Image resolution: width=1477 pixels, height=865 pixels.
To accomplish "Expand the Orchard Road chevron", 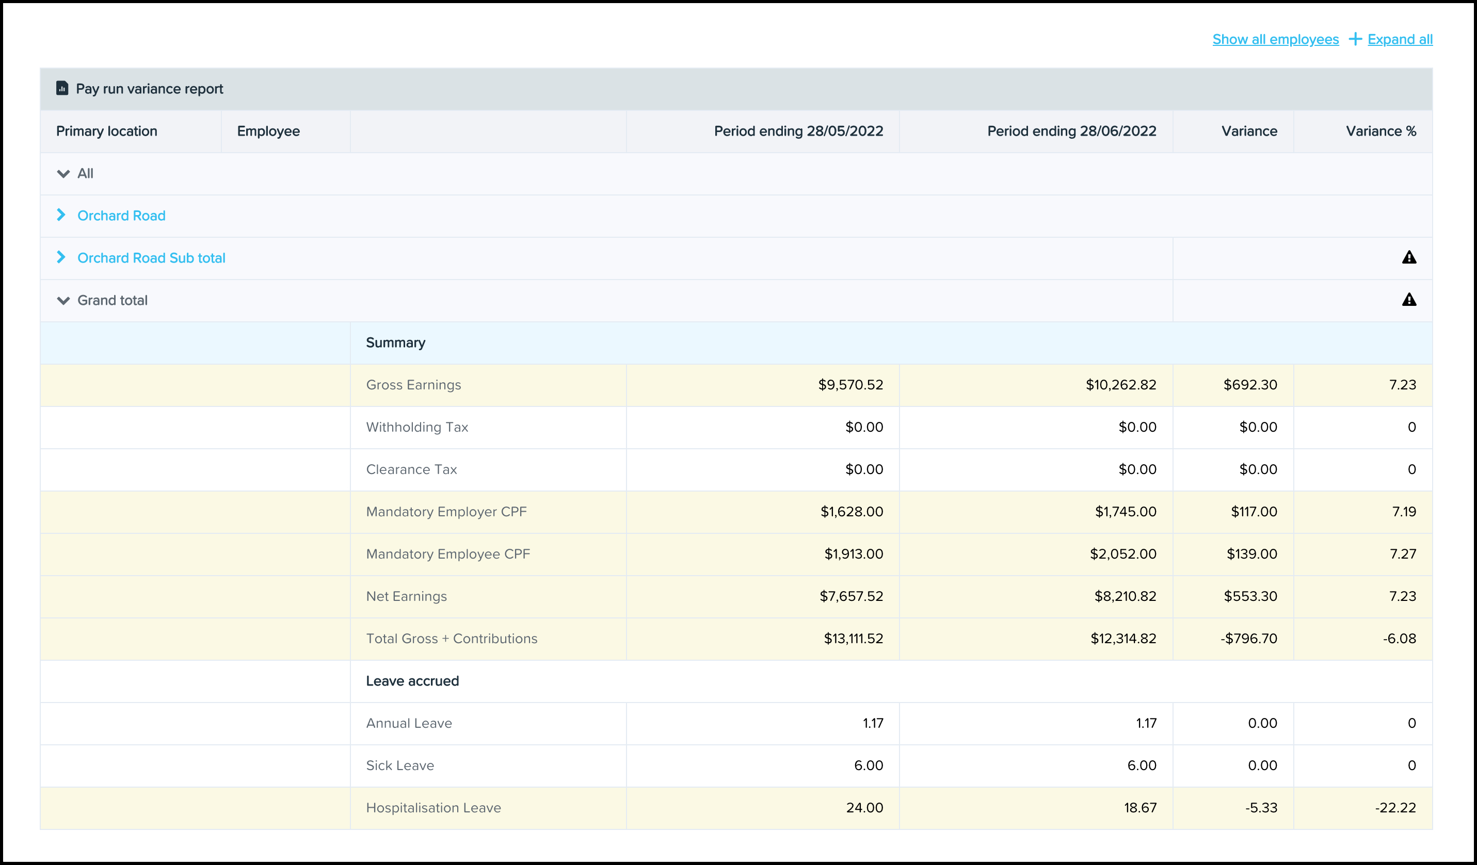I will click(x=61, y=215).
